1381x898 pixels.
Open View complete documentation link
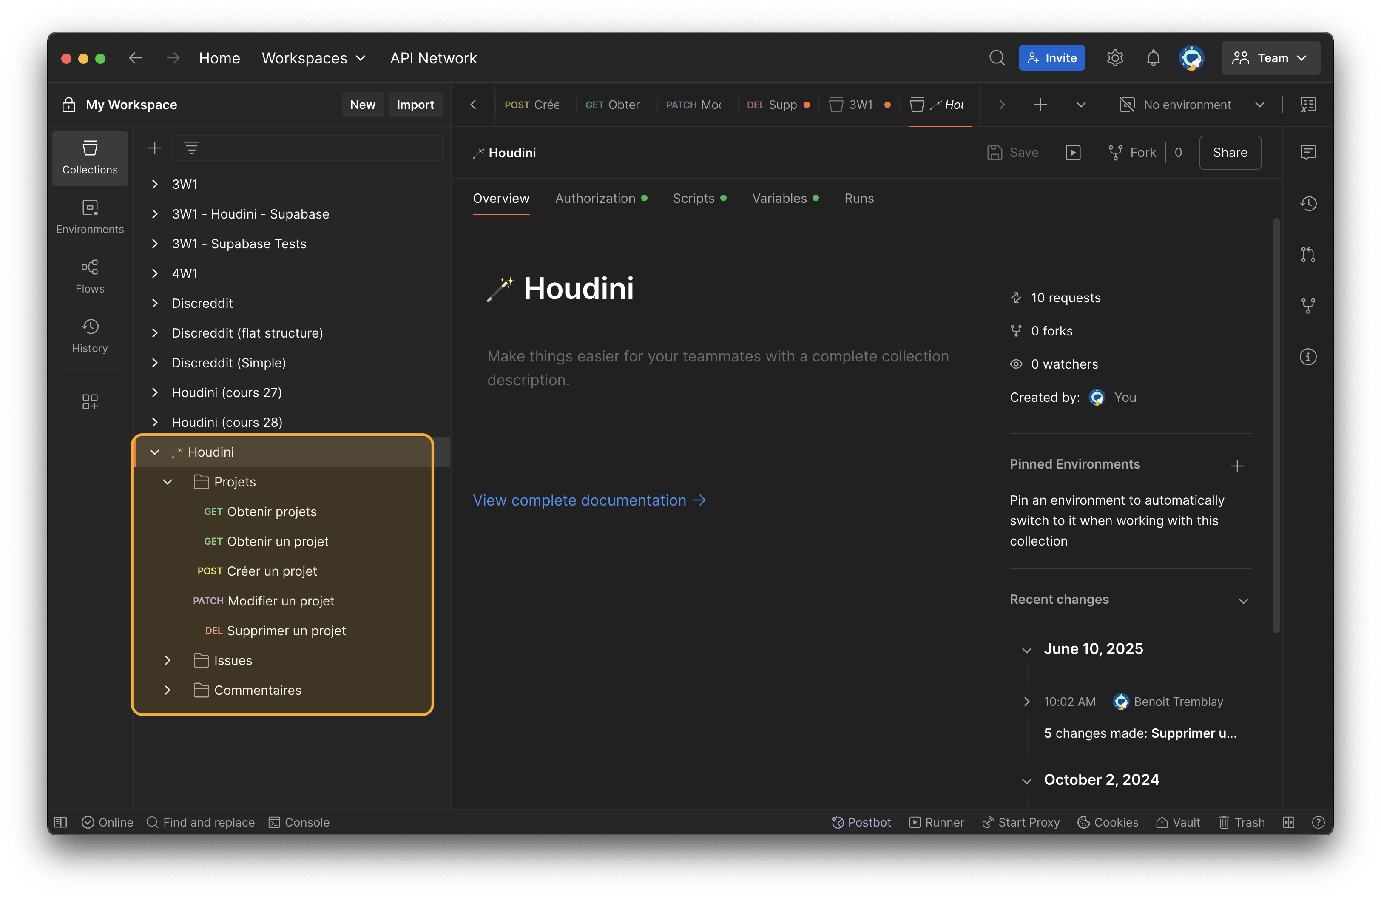point(589,500)
